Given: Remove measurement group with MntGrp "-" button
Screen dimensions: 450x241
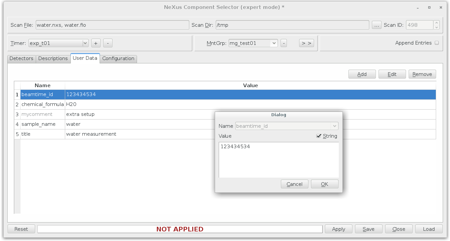Looking at the screenshot, I should (284, 43).
